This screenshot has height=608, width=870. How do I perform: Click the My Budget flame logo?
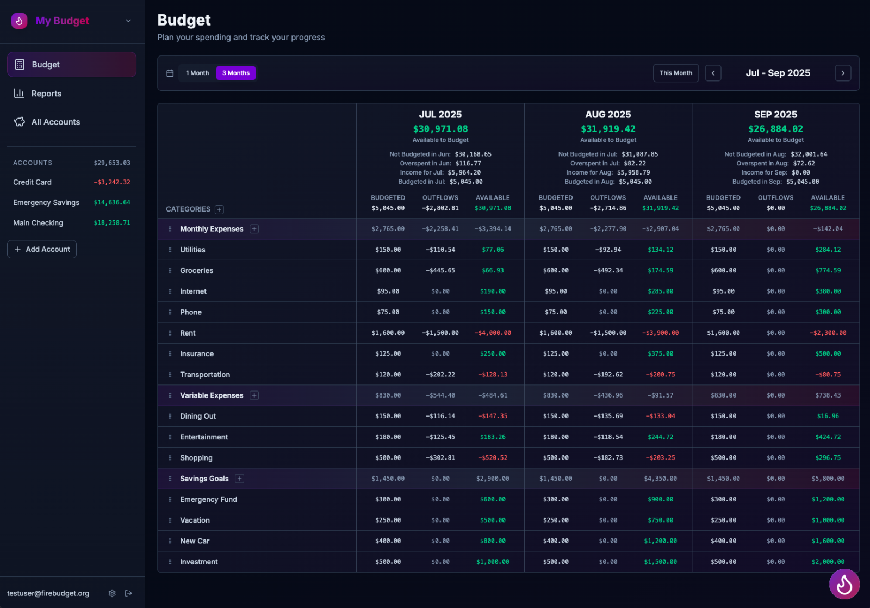pyautogui.click(x=18, y=21)
